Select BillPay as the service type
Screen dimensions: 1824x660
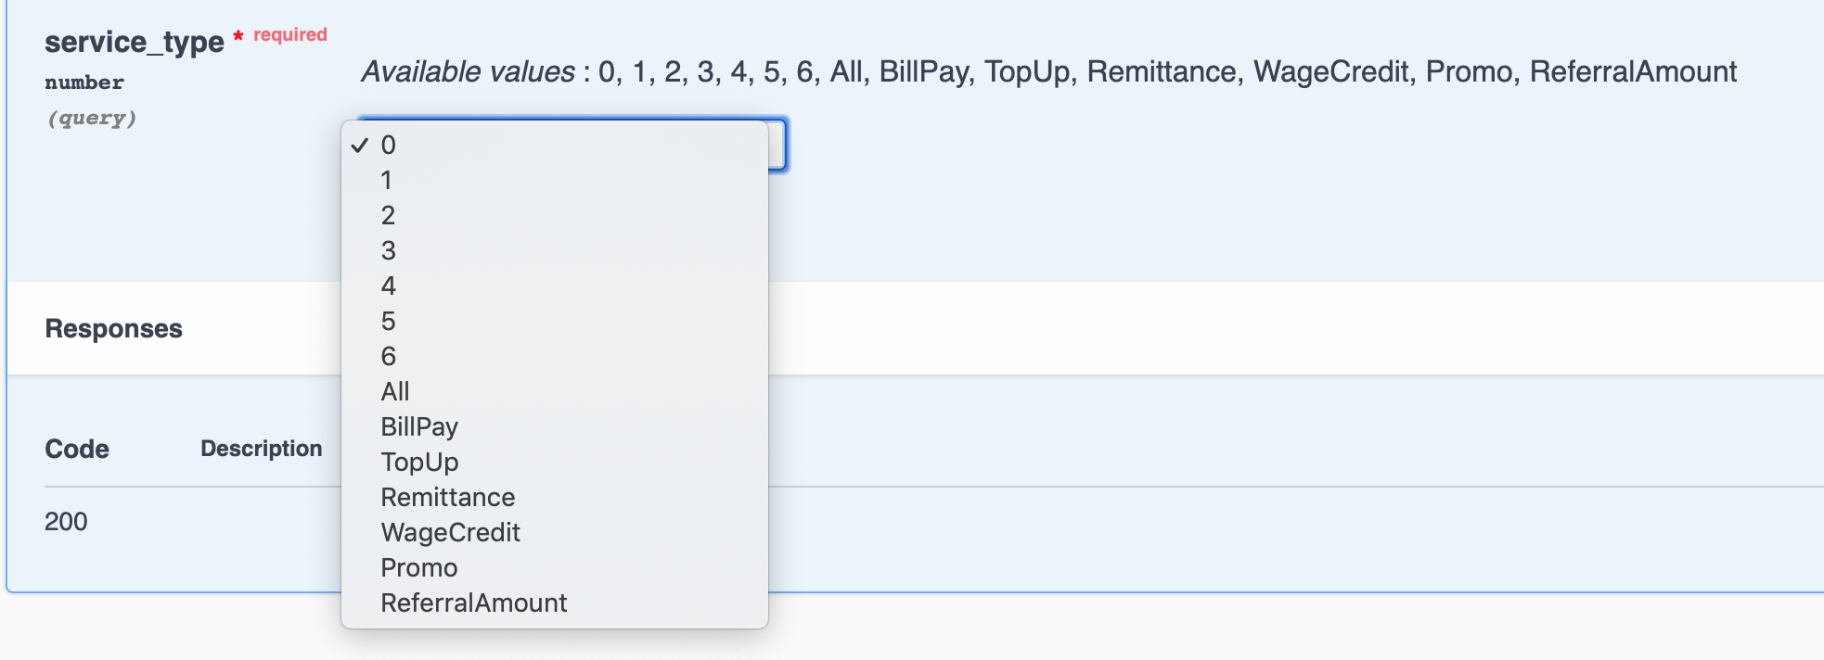tap(419, 426)
